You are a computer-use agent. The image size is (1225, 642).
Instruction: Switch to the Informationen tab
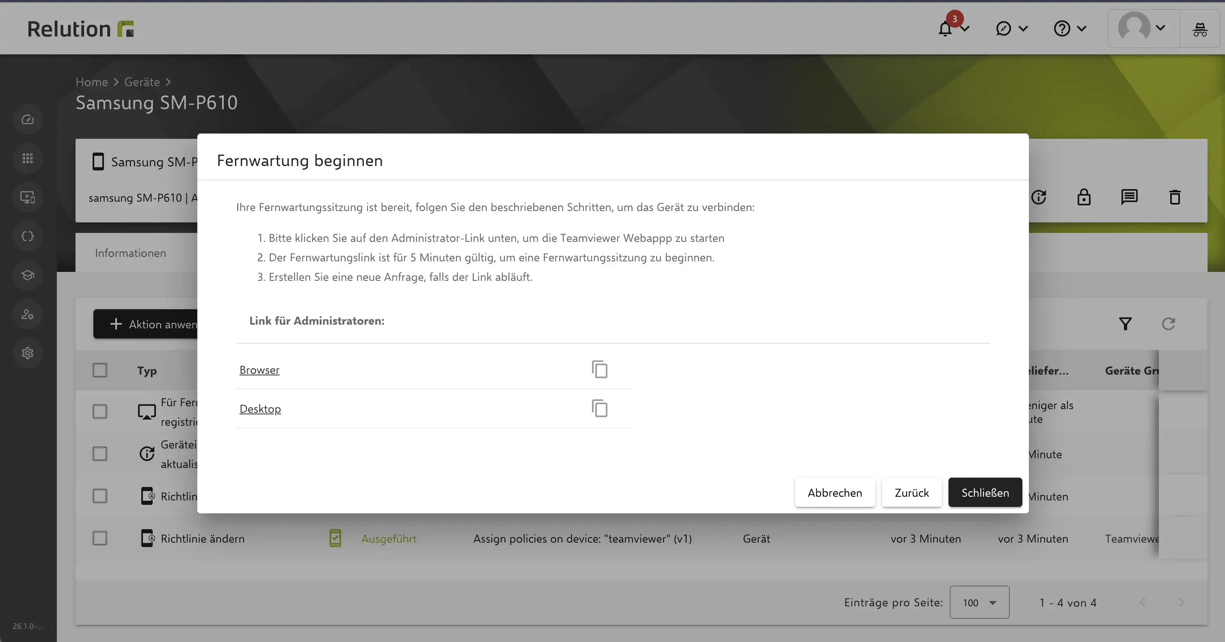tap(130, 253)
